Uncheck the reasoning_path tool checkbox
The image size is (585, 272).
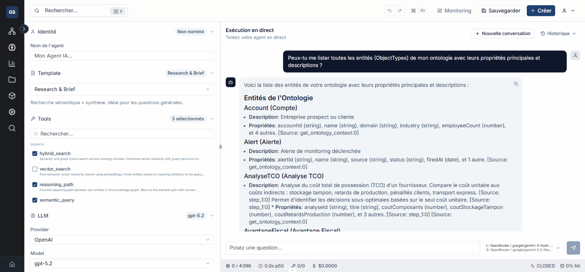click(35, 184)
